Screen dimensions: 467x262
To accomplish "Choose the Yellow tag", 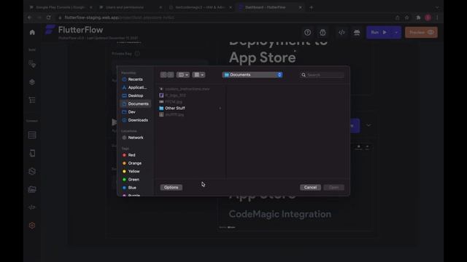I will click(131, 172).
